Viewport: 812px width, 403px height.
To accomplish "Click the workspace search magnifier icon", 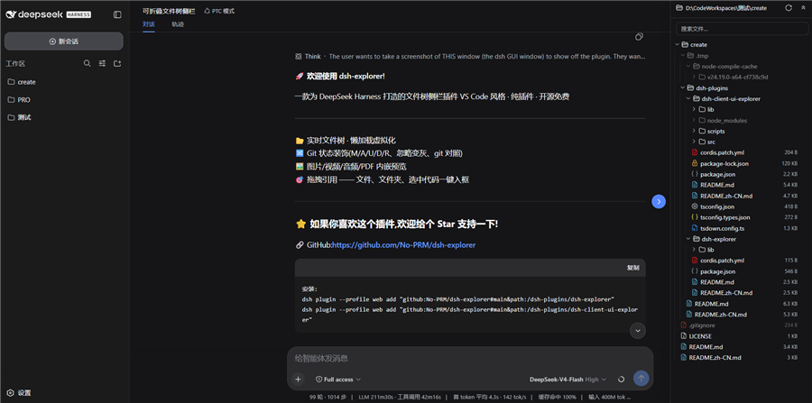I will [x=87, y=64].
